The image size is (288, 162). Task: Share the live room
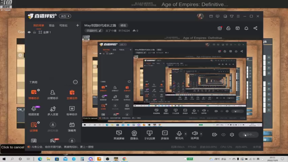click(255, 28)
